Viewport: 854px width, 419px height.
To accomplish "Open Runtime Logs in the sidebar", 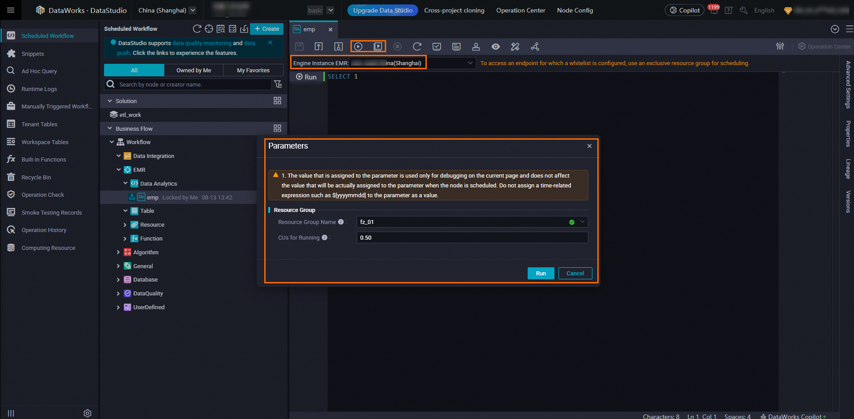I will (x=39, y=89).
